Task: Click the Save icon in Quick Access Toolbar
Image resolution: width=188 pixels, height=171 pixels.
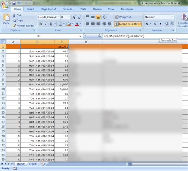Action: [14, 3]
